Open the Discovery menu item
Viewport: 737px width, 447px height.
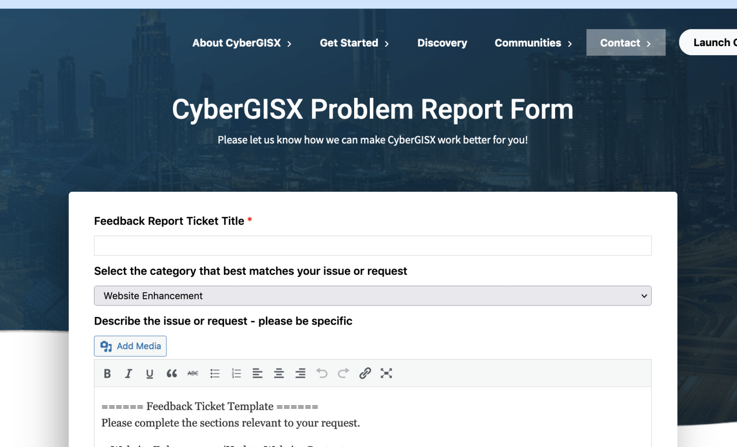442,43
